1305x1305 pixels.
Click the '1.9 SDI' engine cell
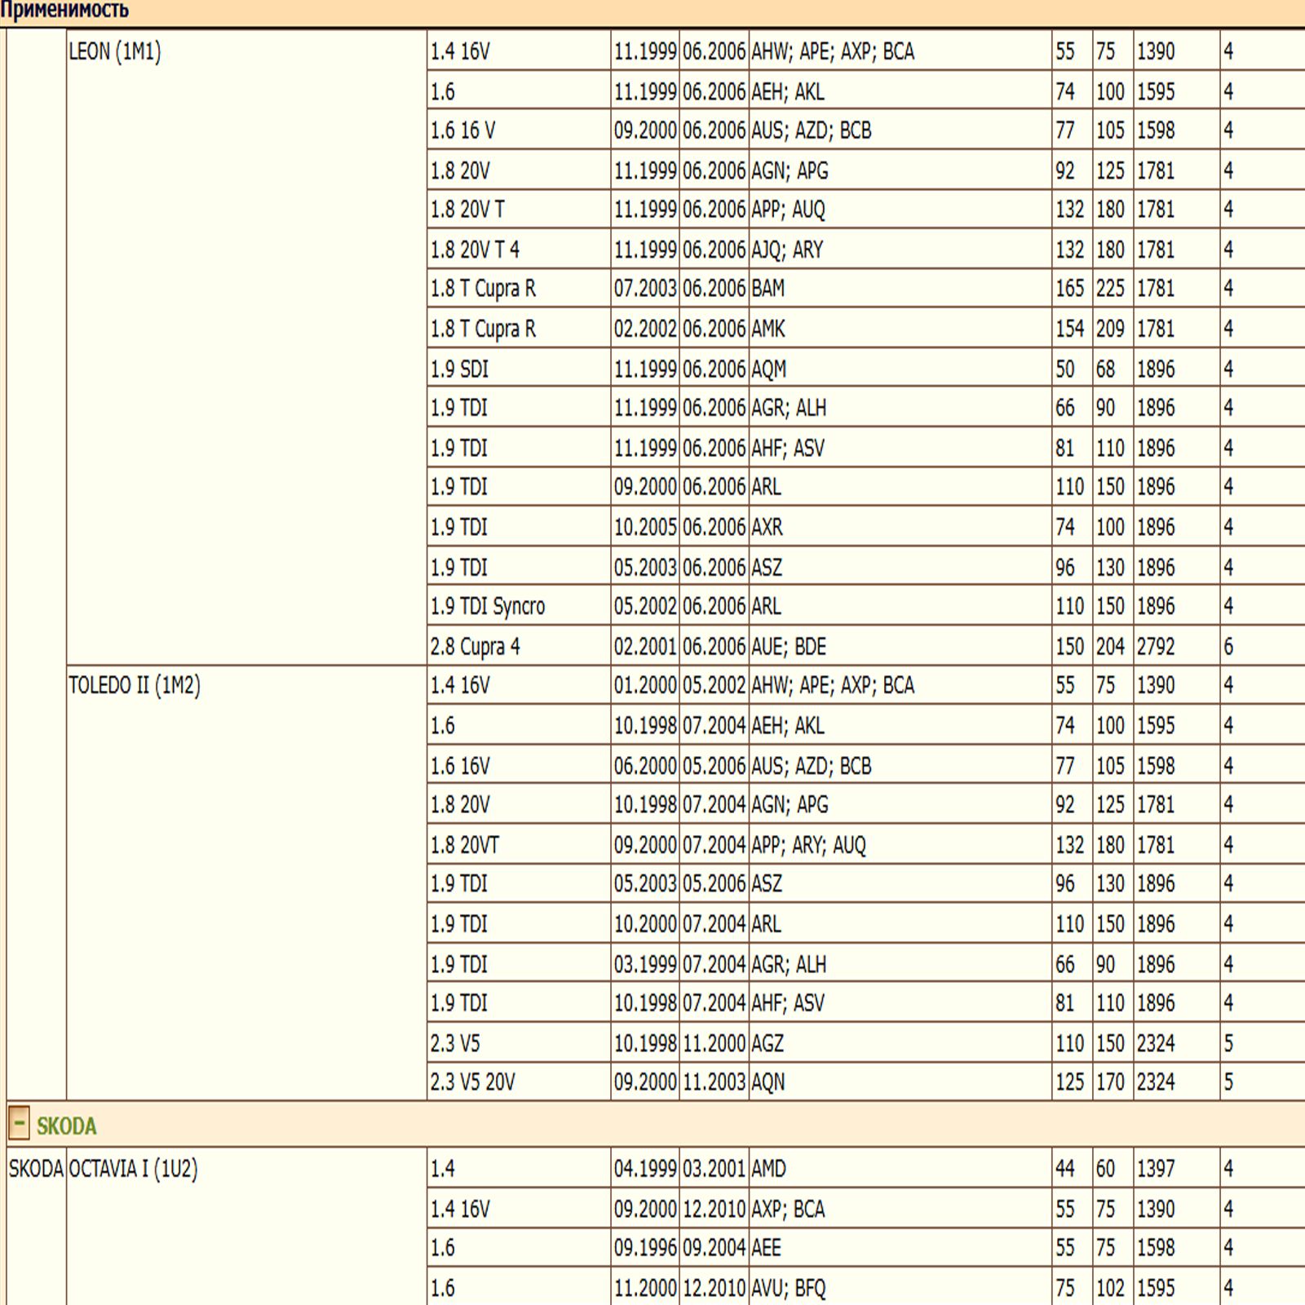(519, 369)
